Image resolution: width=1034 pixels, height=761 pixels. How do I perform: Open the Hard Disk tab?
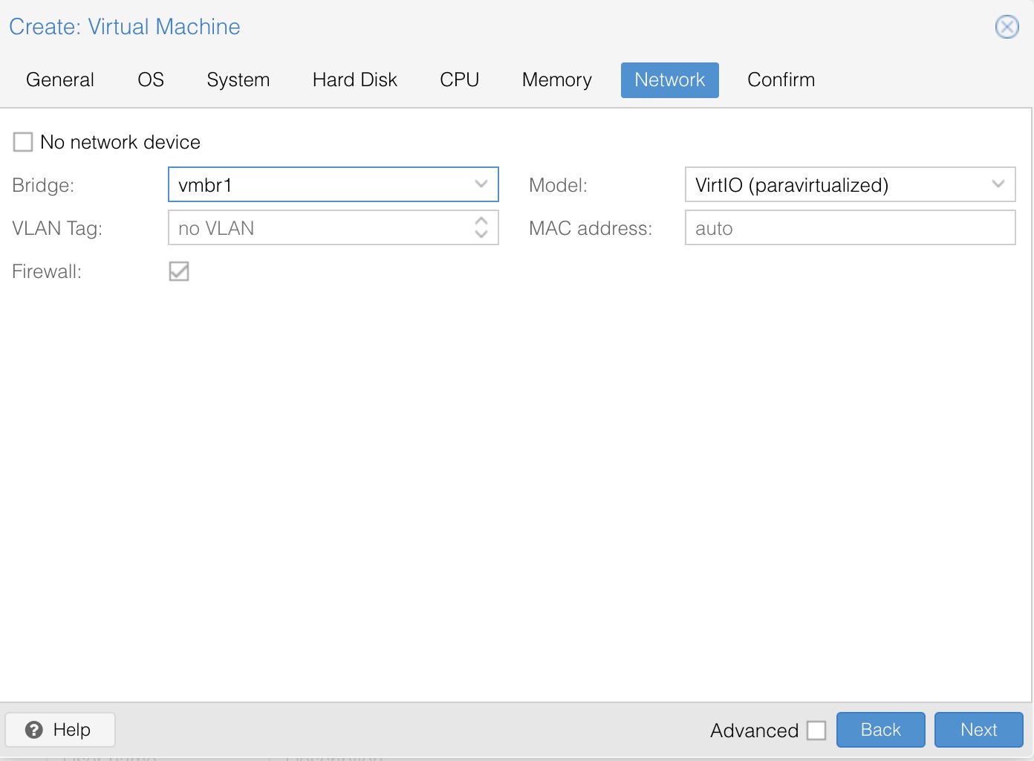pyautogui.click(x=355, y=80)
